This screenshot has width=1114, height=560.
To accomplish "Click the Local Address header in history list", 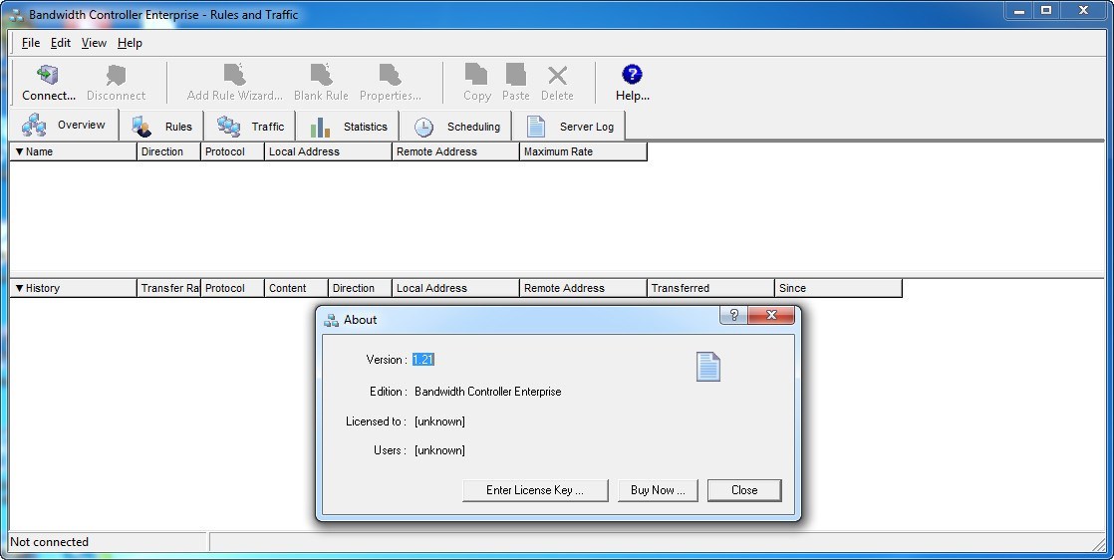I will pos(455,288).
